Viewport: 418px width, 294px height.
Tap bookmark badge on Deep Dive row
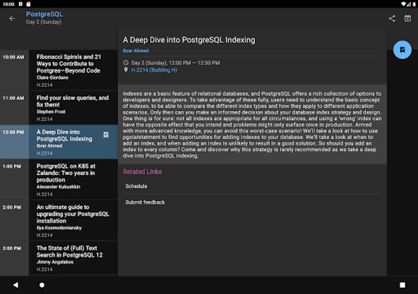tap(106, 135)
